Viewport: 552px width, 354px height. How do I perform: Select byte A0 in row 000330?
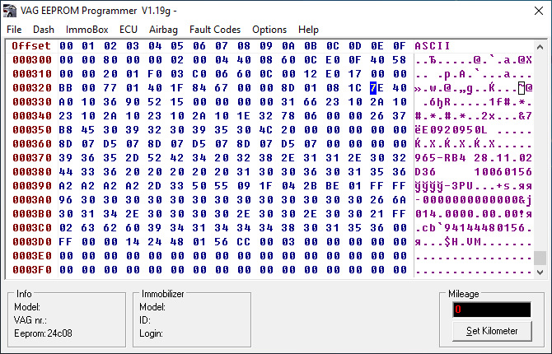point(66,102)
